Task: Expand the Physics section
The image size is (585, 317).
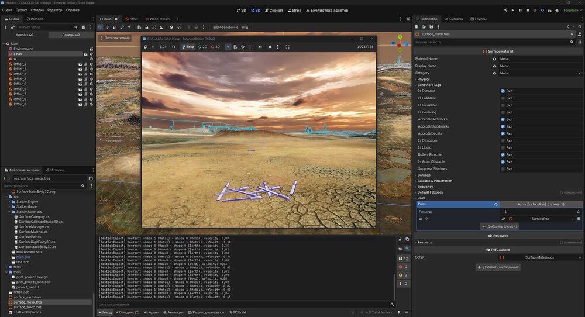Action: pyautogui.click(x=423, y=80)
